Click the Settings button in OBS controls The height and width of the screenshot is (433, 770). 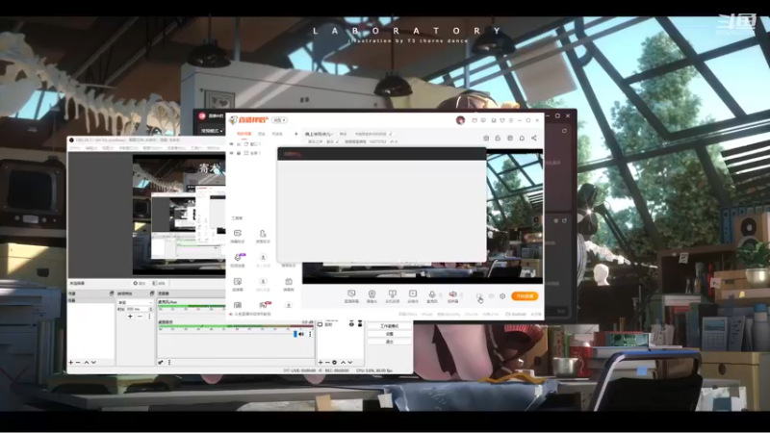coord(390,334)
